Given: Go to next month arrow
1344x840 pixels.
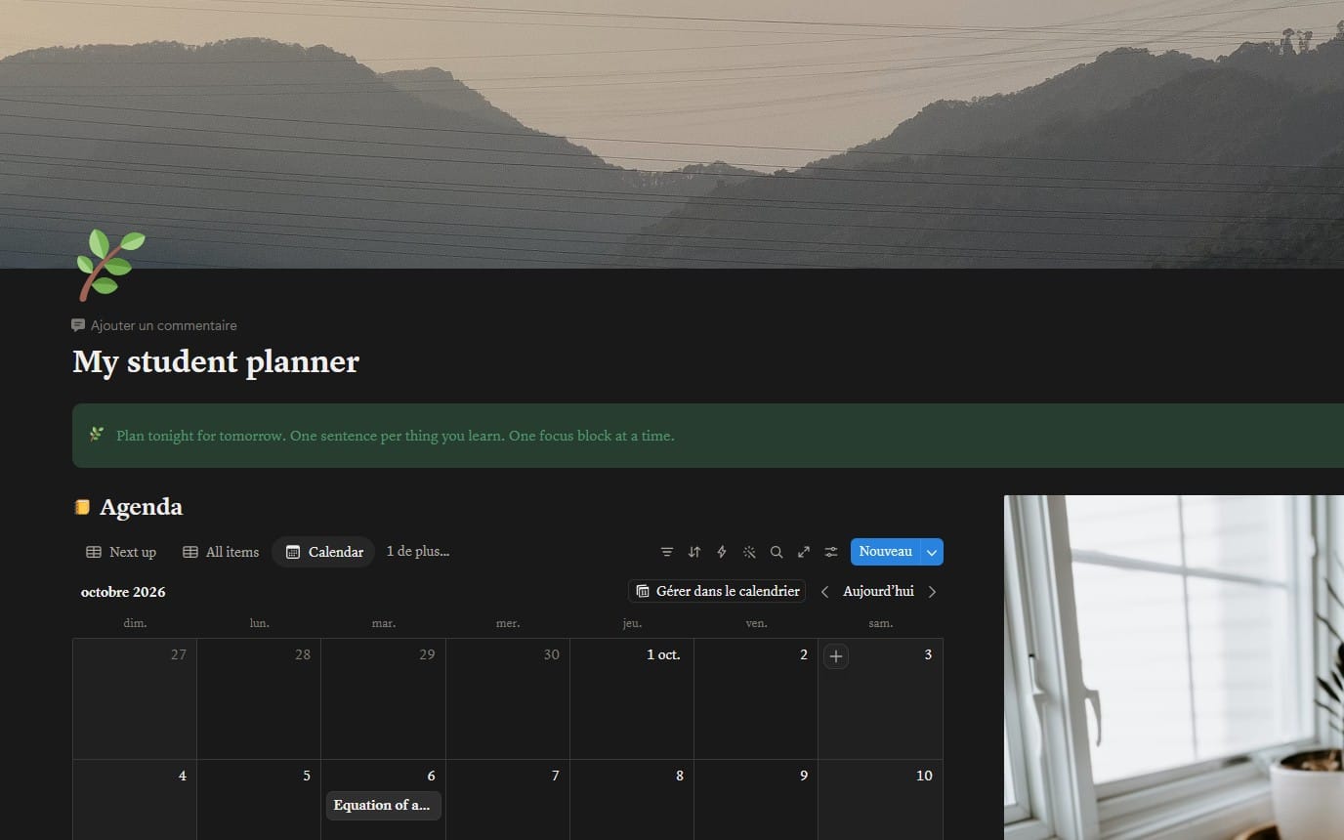Looking at the screenshot, I should click(932, 592).
